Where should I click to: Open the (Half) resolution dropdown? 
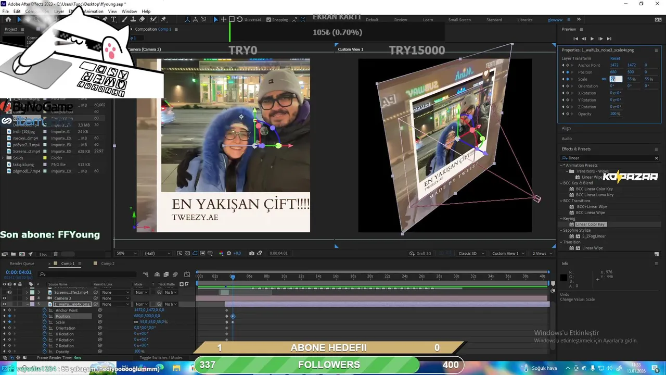point(157,254)
